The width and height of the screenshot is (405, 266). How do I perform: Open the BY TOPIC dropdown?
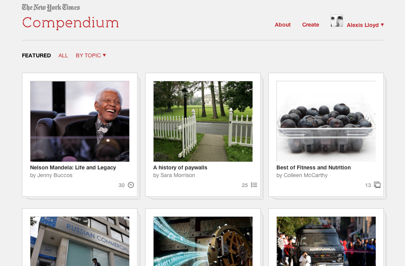[x=91, y=55]
